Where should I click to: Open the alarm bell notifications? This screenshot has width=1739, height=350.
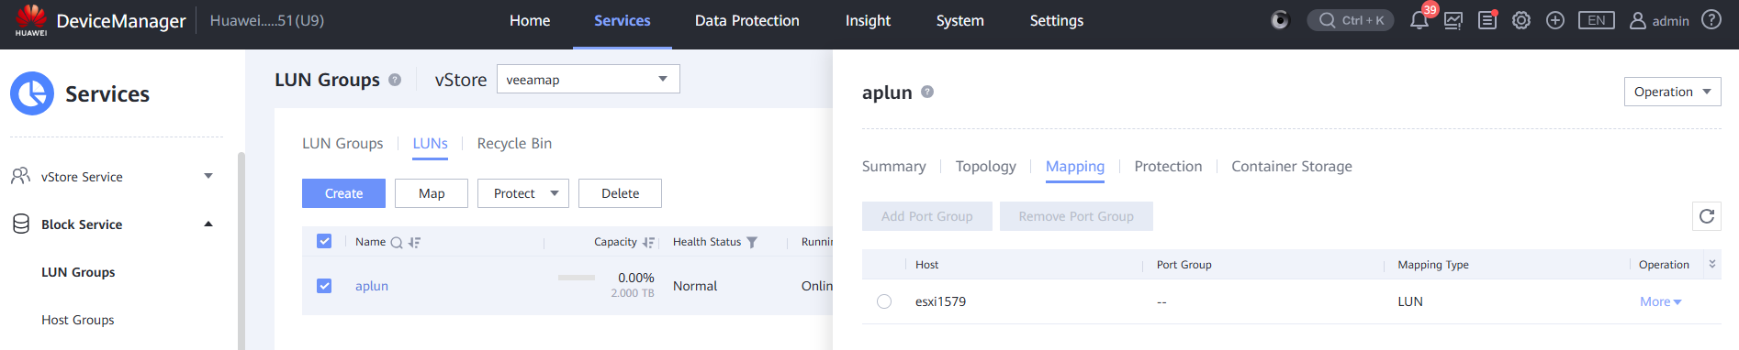pos(1419,20)
